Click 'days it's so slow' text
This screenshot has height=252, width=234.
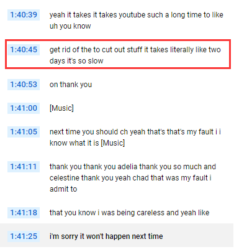click(76, 61)
